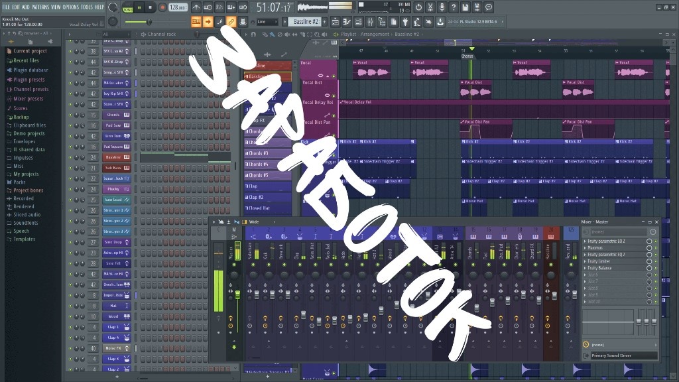Screen dimensions: 679x382
Task: Toggle the loop recording icon
Action: point(243,7)
